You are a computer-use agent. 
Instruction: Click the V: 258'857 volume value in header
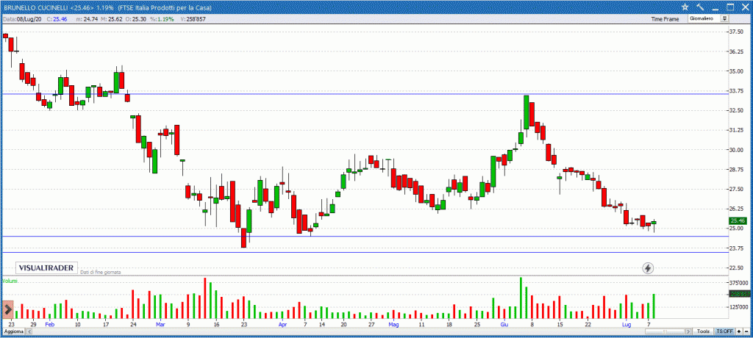coord(193,18)
